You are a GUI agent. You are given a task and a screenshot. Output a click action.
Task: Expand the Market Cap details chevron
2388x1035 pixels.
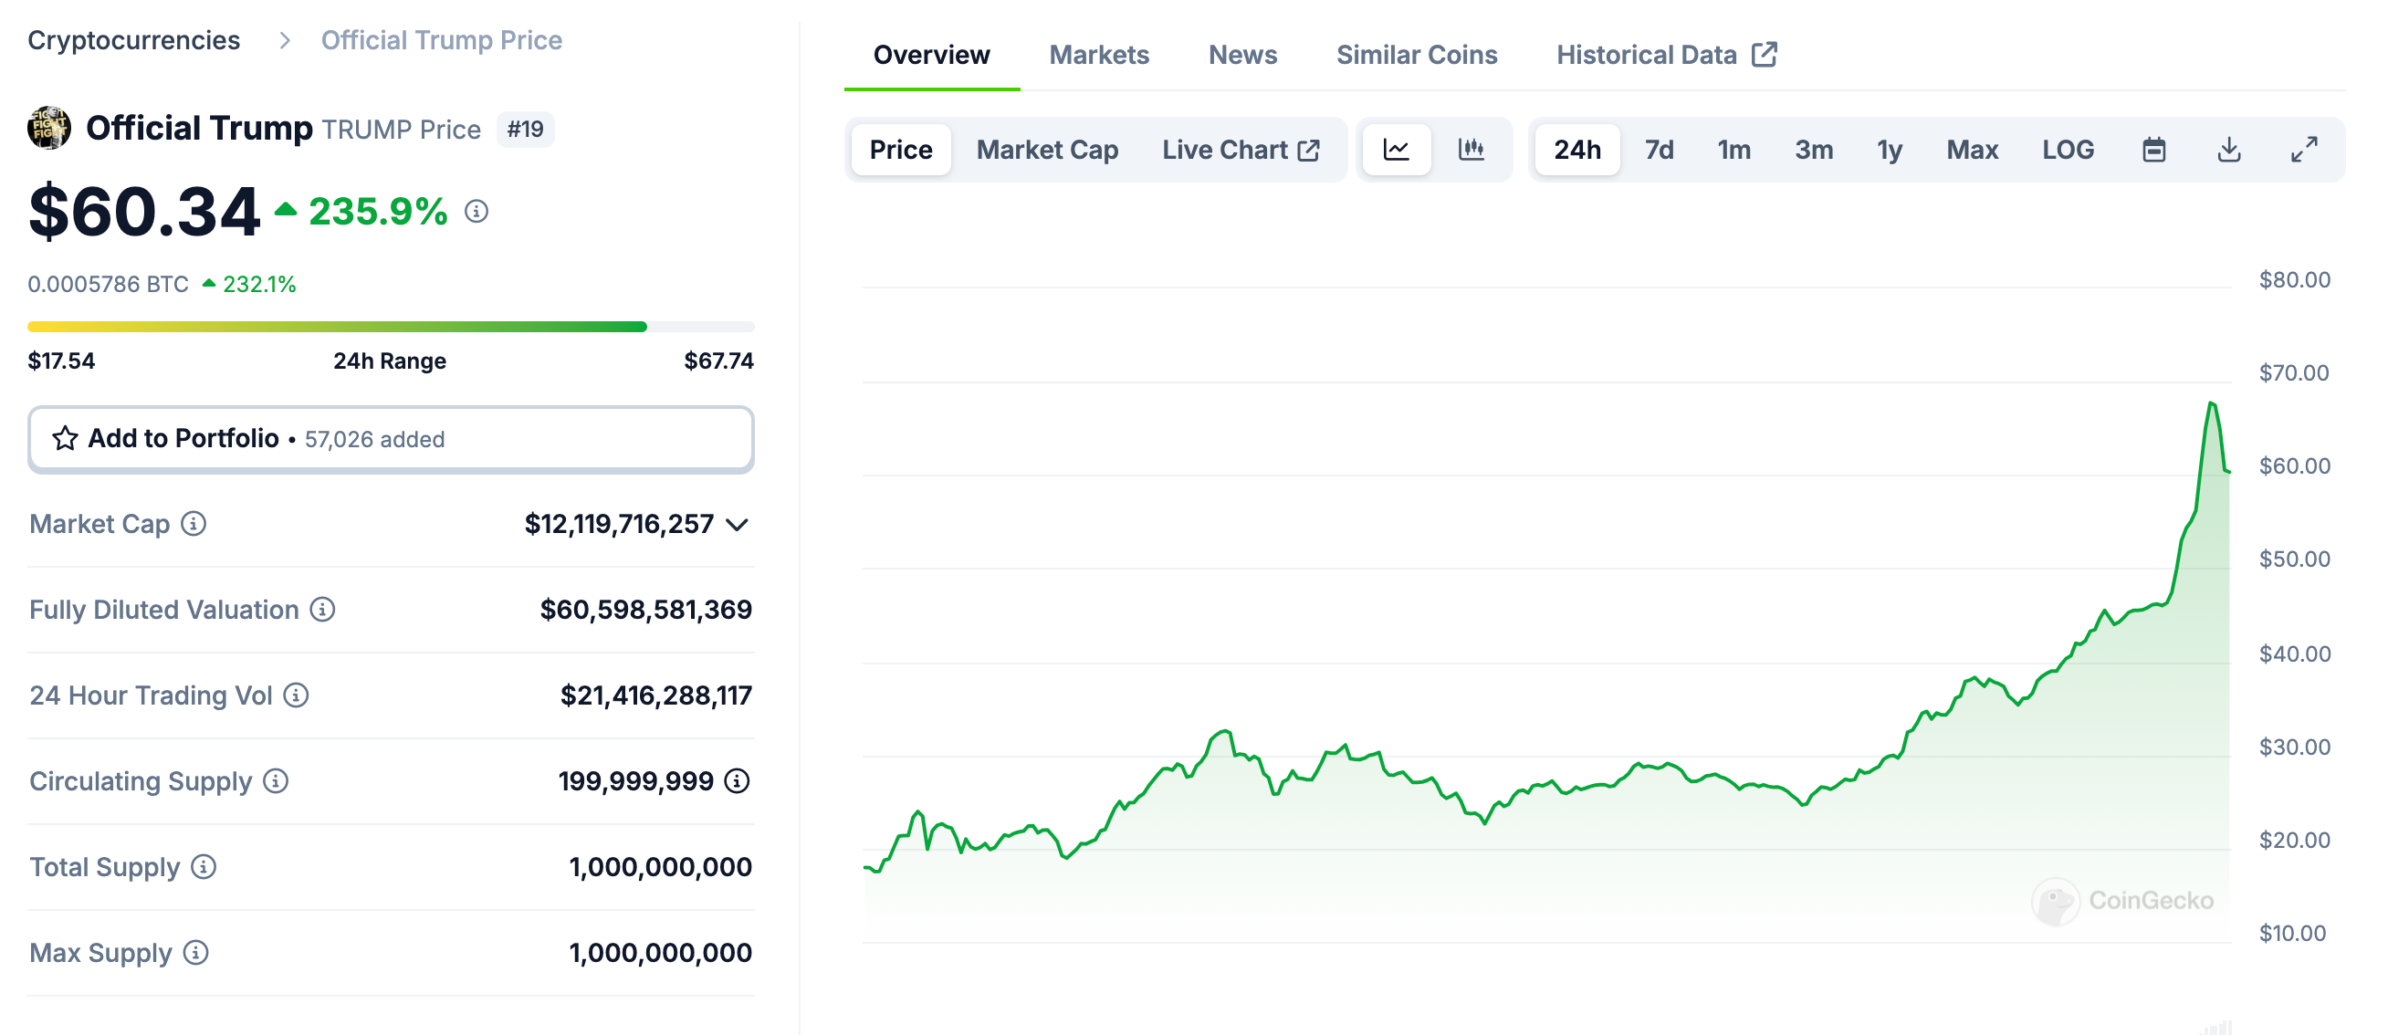737,525
